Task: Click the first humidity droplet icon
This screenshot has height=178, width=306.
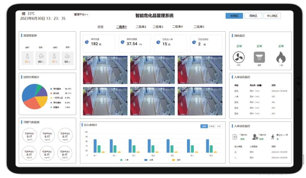Action: (x=41, y=56)
